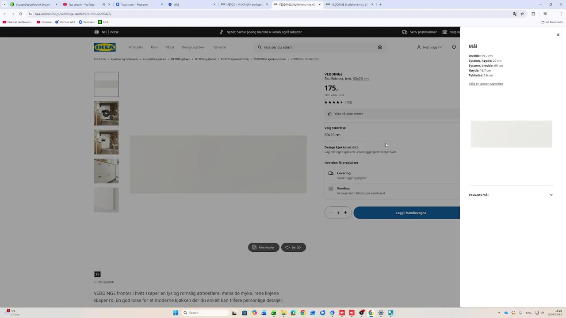This screenshot has width=566, height=318.
Task: Click the translate page icon
Action: tap(515, 14)
